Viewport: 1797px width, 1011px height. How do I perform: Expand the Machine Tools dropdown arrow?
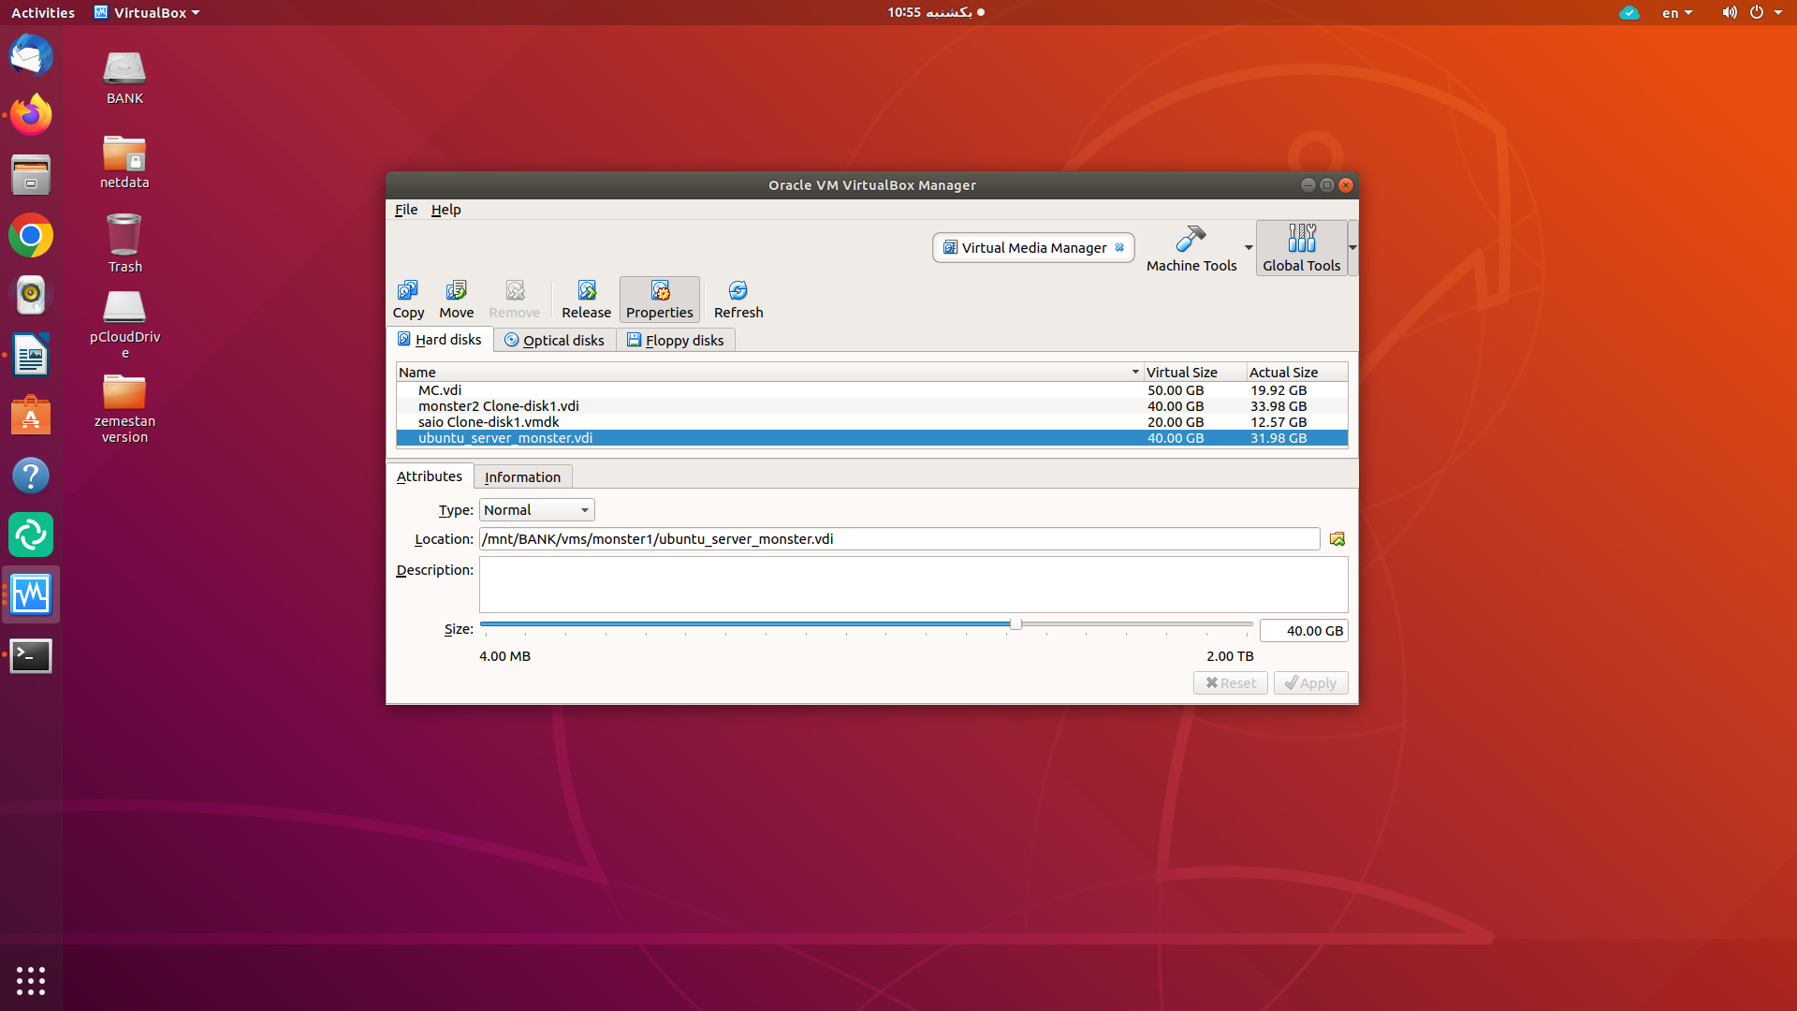[x=1249, y=248]
